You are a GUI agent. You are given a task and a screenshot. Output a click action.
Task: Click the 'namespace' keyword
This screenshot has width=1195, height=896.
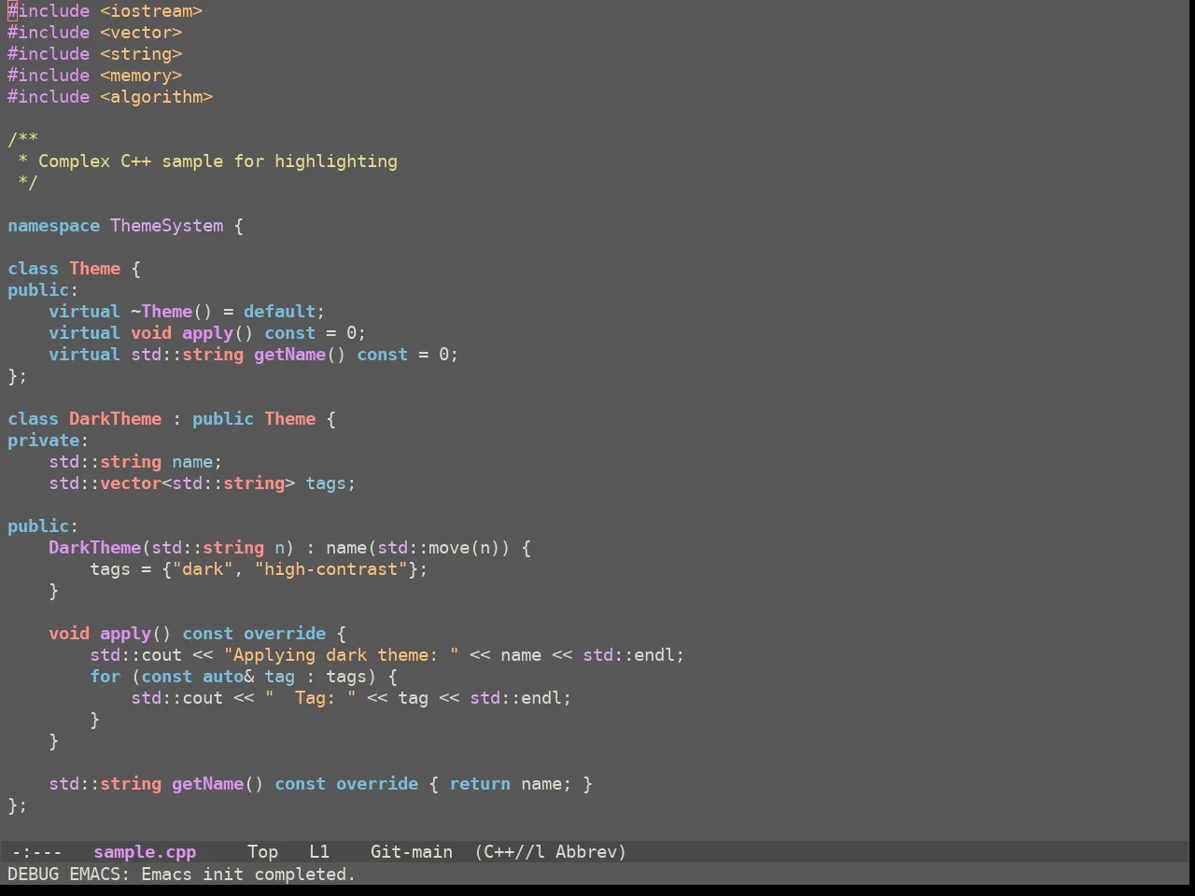tap(53, 226)
